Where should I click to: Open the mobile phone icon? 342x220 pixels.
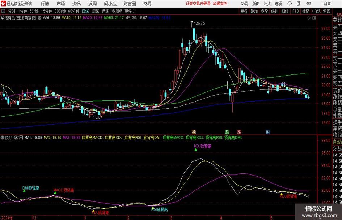click(x=298, y=4)
